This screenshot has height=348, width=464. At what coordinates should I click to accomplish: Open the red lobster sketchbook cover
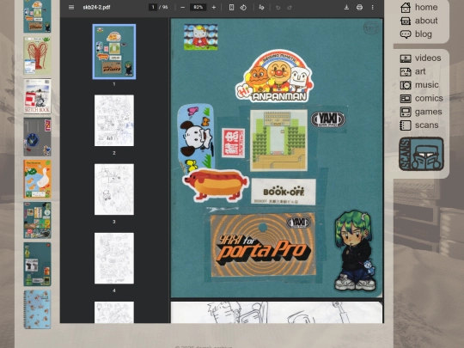pos(37,56)
